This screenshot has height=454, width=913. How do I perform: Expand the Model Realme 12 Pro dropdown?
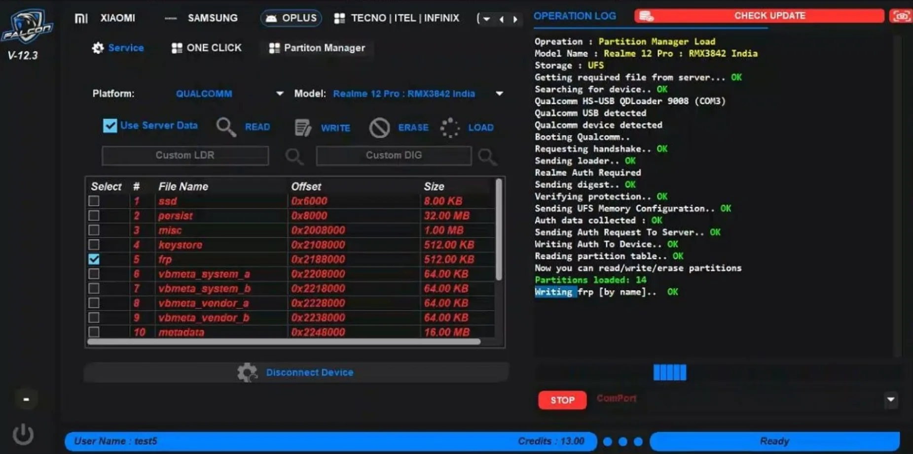(499, 94)
